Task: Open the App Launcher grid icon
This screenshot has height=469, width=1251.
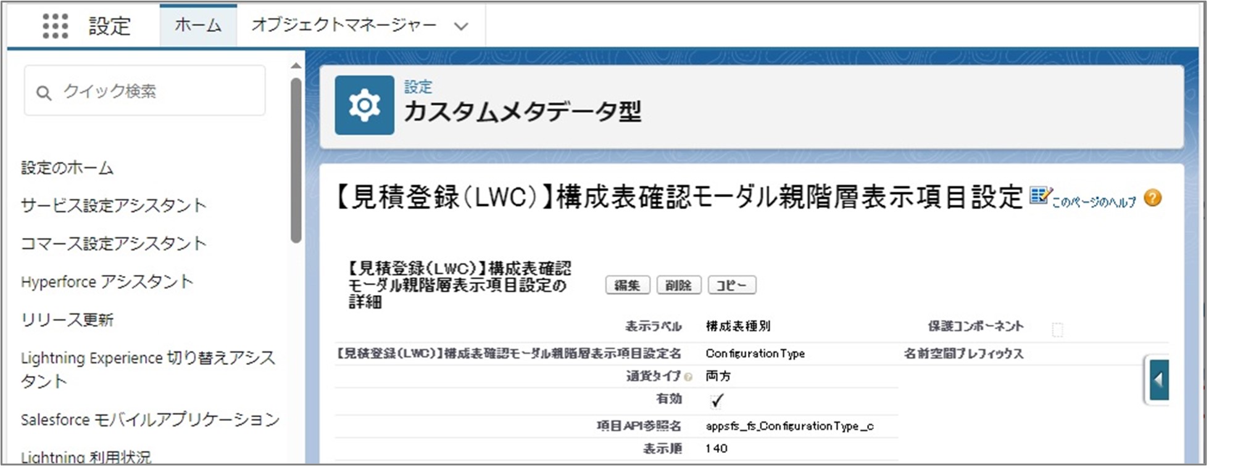Action: [55, 25]
